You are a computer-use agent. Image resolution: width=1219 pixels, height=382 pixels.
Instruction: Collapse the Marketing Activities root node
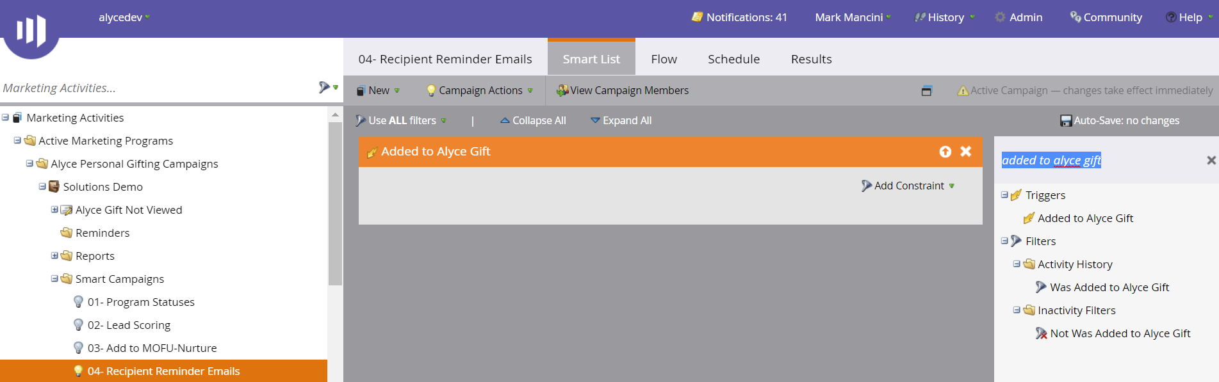pyautogui.click(x=5, y=118)
